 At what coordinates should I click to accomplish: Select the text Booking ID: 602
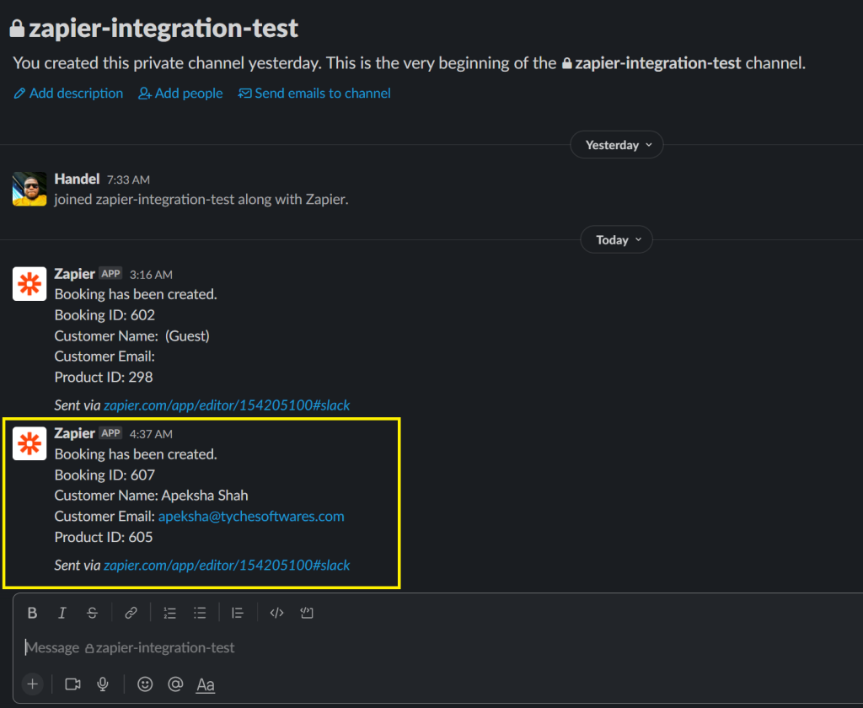pos(105,315)
